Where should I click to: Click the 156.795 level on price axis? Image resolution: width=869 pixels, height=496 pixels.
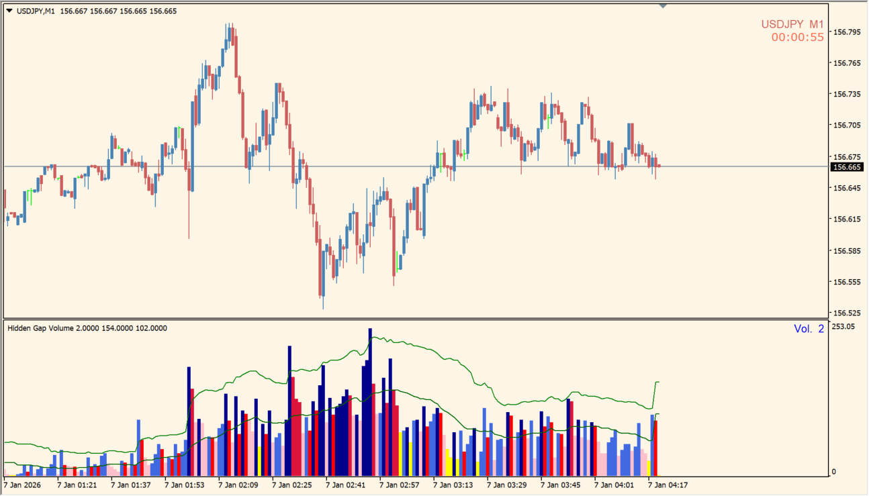tap(846, 32)
